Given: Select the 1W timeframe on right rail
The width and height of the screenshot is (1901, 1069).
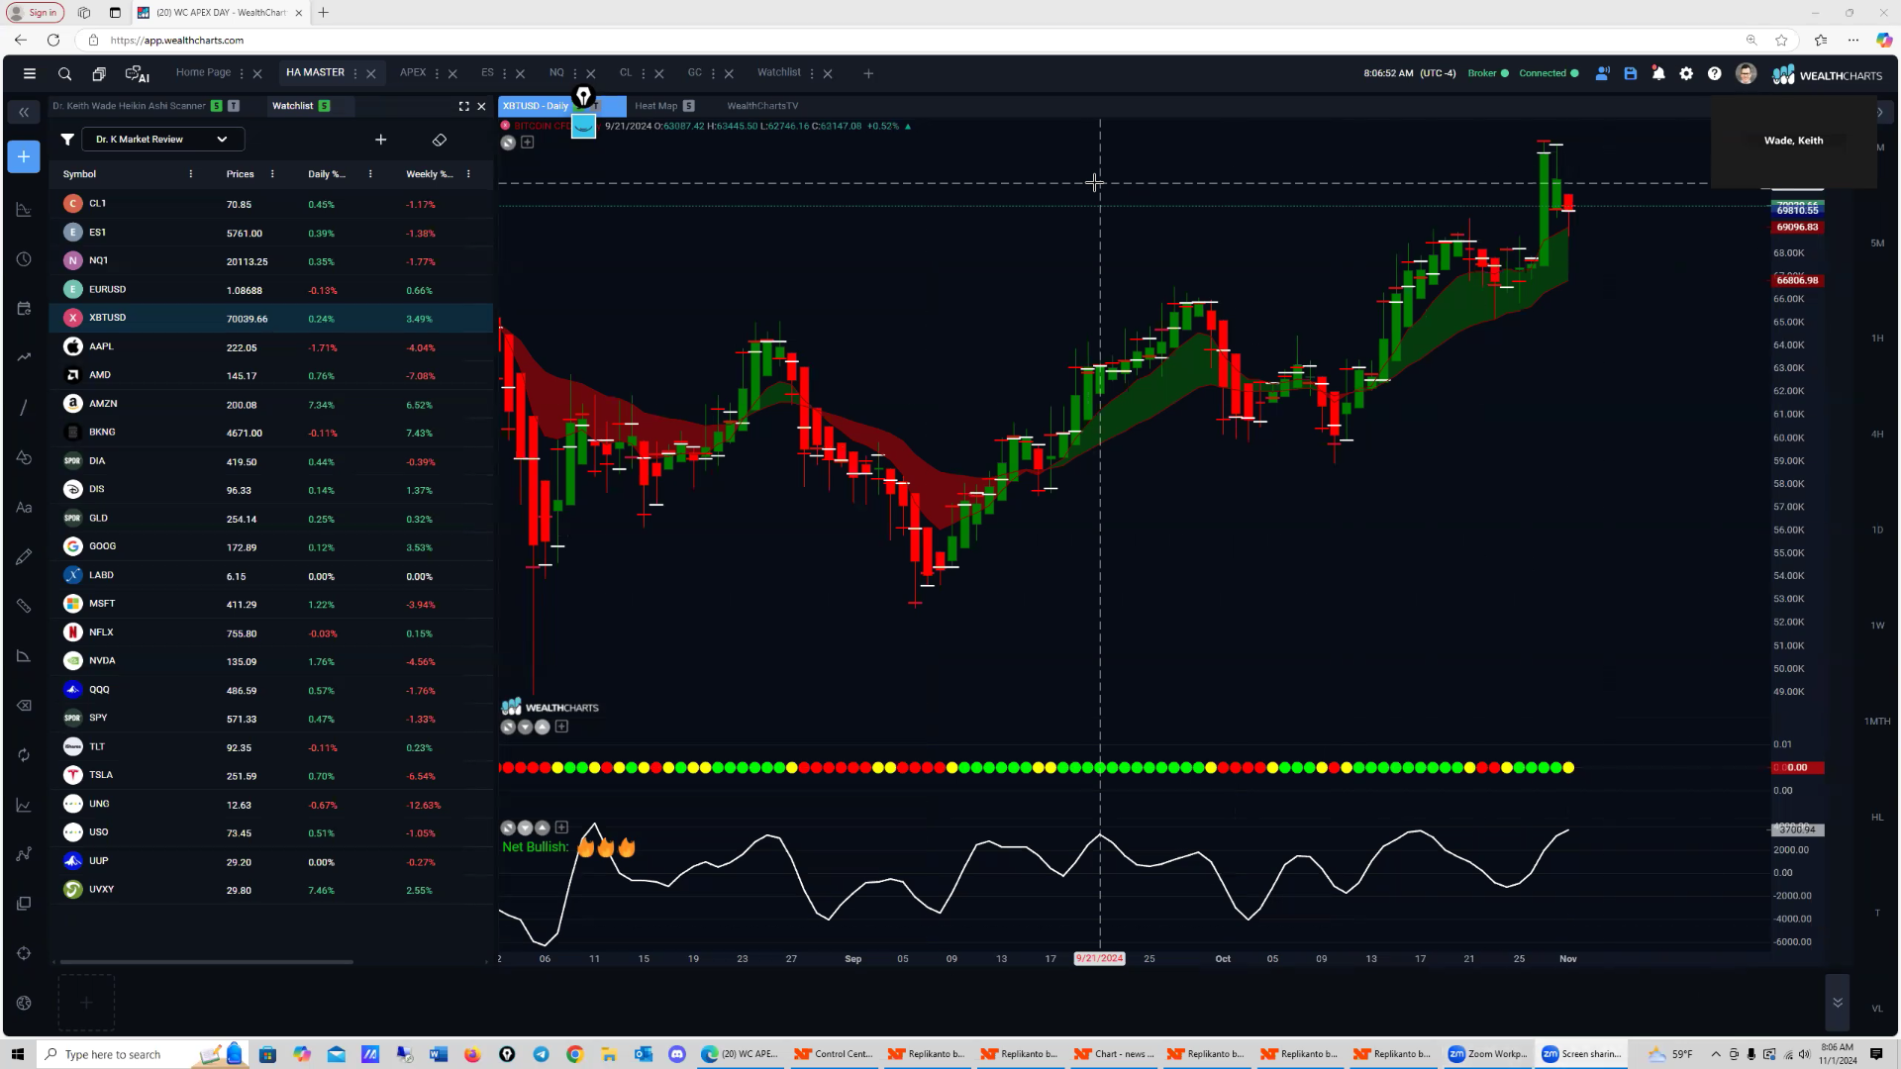Looking at the screenshot, I should (1877, 626).
